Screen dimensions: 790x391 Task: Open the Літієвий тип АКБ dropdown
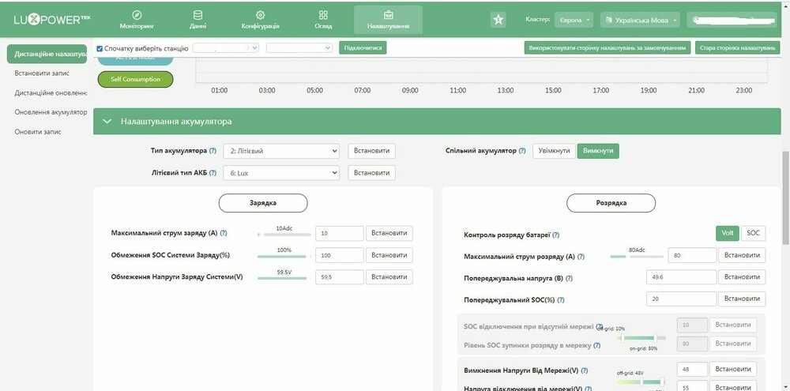coord(282,173)
